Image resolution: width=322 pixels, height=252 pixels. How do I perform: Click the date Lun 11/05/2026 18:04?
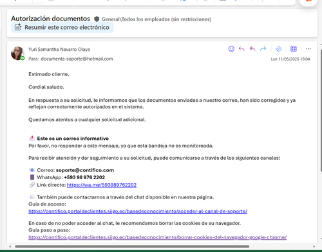(x=290, y=59)
